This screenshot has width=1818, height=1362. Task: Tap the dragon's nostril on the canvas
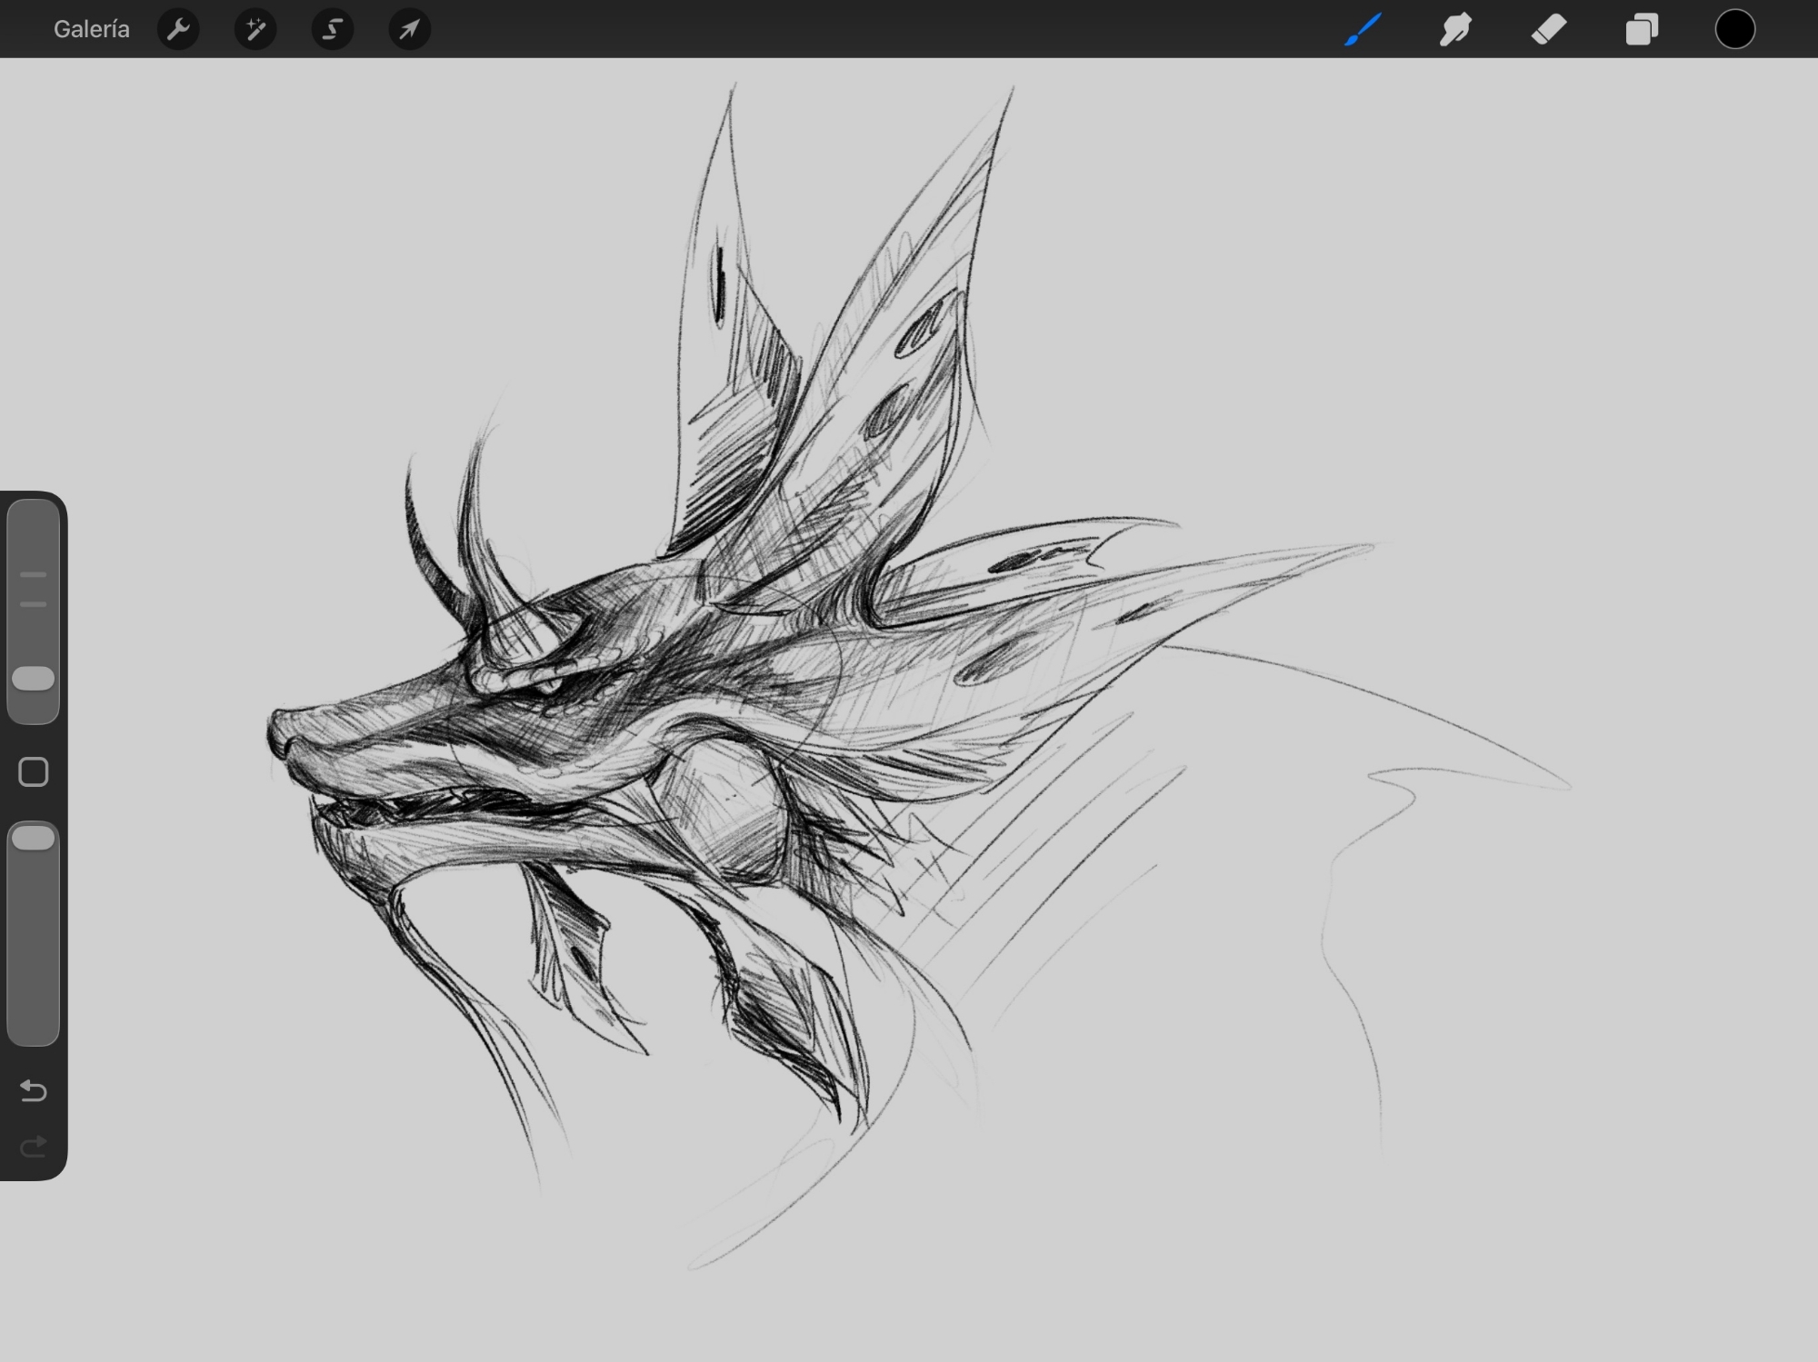(289, 746)
